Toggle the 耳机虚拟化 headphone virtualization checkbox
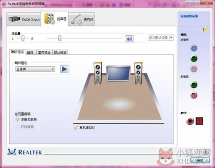 pyautogui.click(x=76, y=128)
